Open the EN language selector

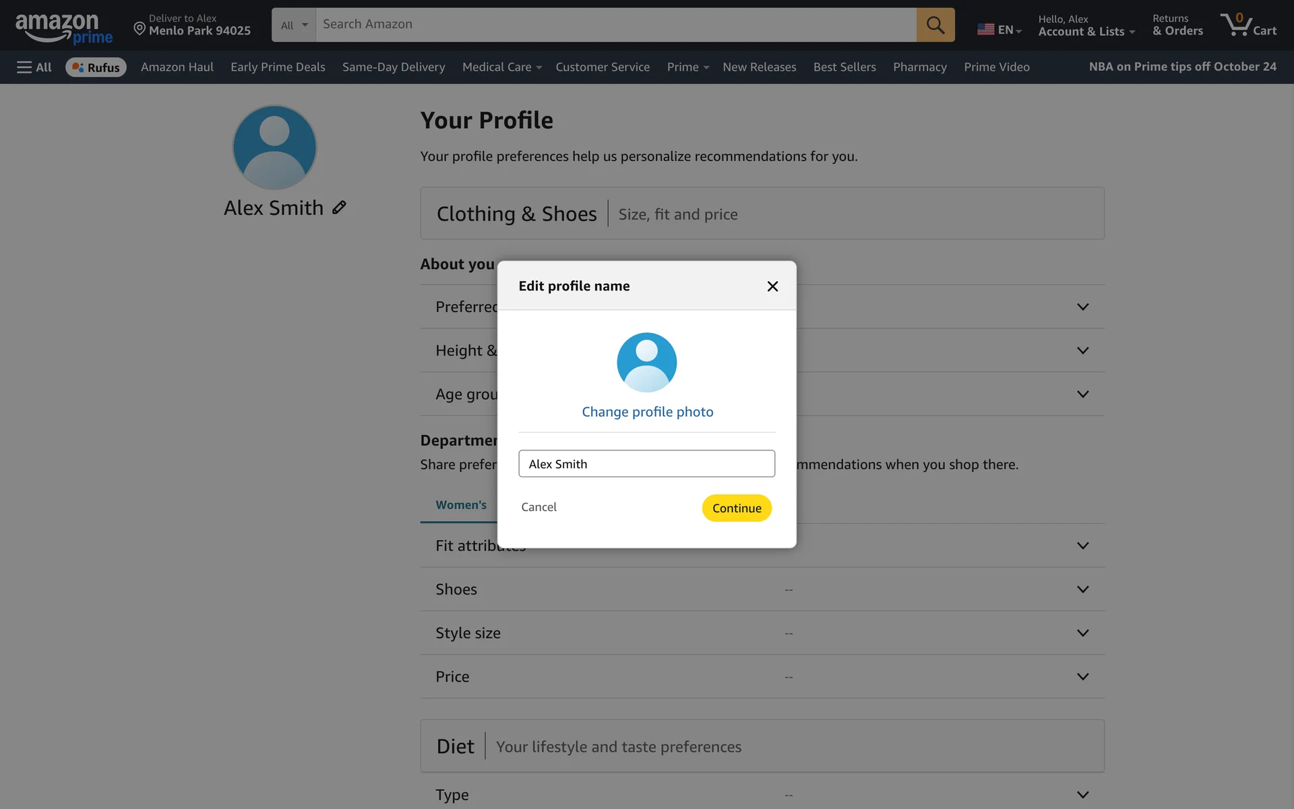(999, 30)
